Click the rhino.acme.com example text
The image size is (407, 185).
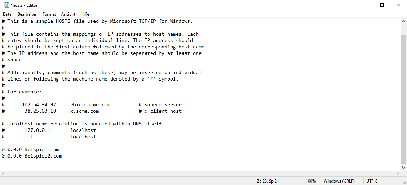pyautogui.click(x=90, y=105)
